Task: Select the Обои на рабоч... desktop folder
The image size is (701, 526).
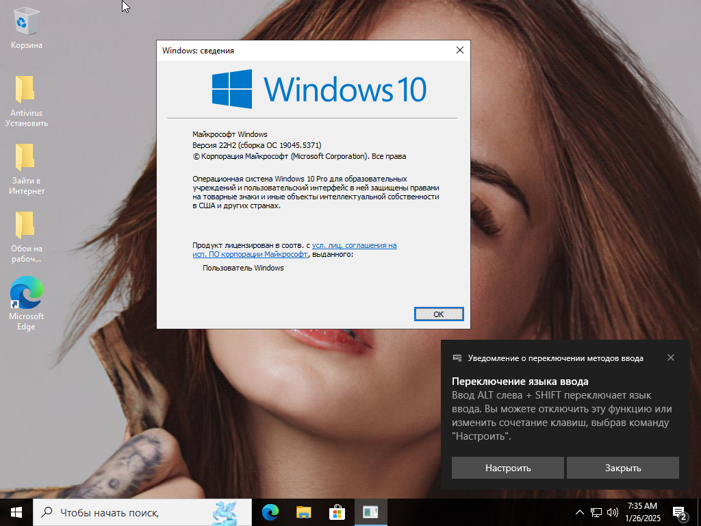Action: [x=27, y=236]
